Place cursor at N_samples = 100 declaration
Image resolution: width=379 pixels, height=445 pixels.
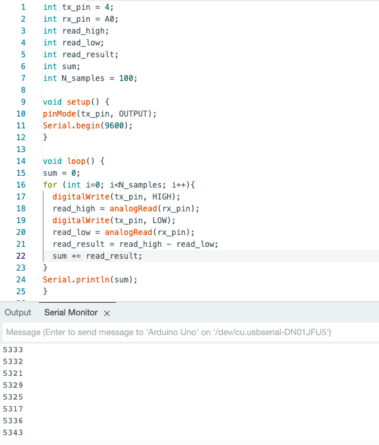[90, 78]
